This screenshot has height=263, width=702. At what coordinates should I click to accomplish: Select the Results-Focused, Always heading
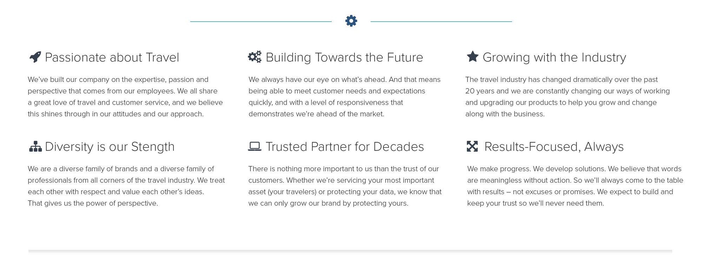tap(554, 147)
